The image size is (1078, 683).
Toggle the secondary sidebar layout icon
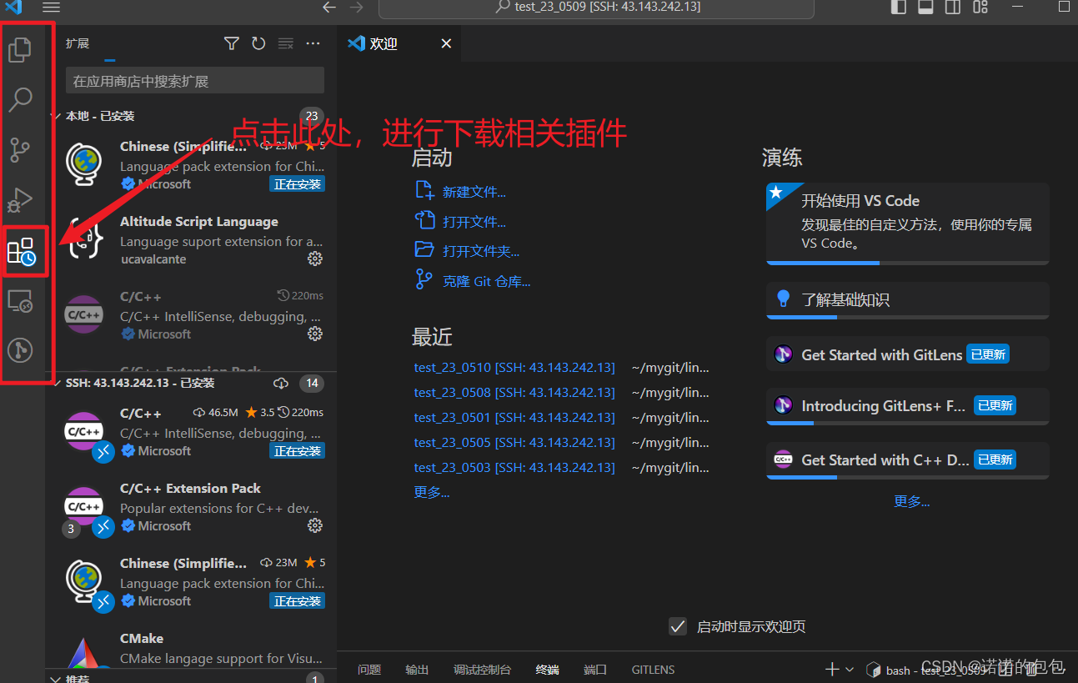pyautogui.click(x=953, y=7)
